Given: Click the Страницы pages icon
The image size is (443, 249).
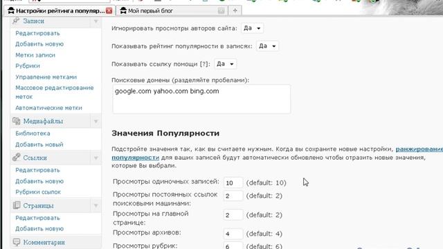Looking at the screenshot, I should pos(17,205).
